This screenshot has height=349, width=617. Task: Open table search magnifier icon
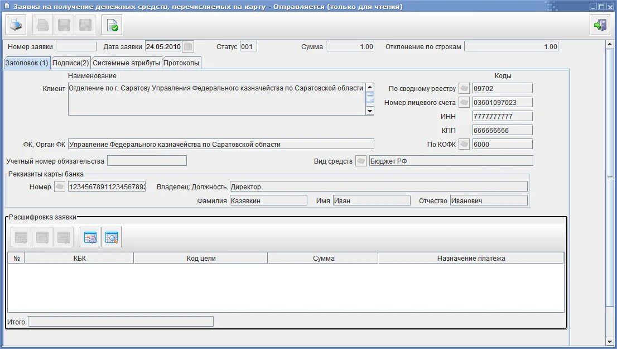tap(112, 237)
